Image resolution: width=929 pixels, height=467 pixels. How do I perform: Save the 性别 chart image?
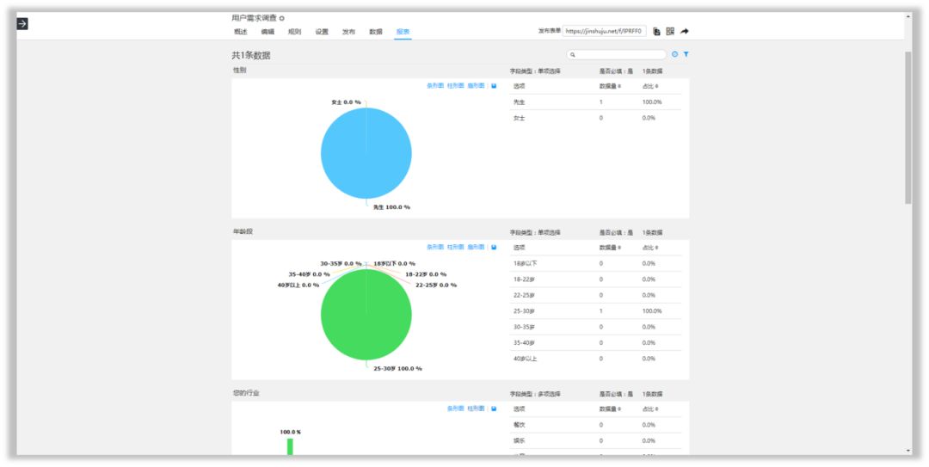pos(494,86)
